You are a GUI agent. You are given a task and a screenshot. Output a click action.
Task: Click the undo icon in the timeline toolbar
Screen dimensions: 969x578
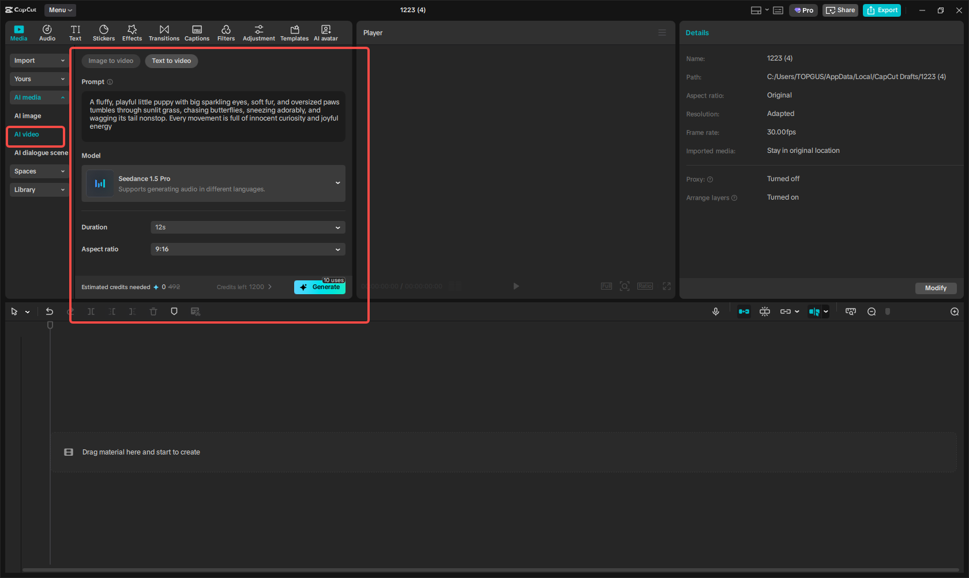point(50,311)
